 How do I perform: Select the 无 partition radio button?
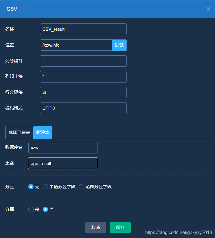click(x=31, y=186)
